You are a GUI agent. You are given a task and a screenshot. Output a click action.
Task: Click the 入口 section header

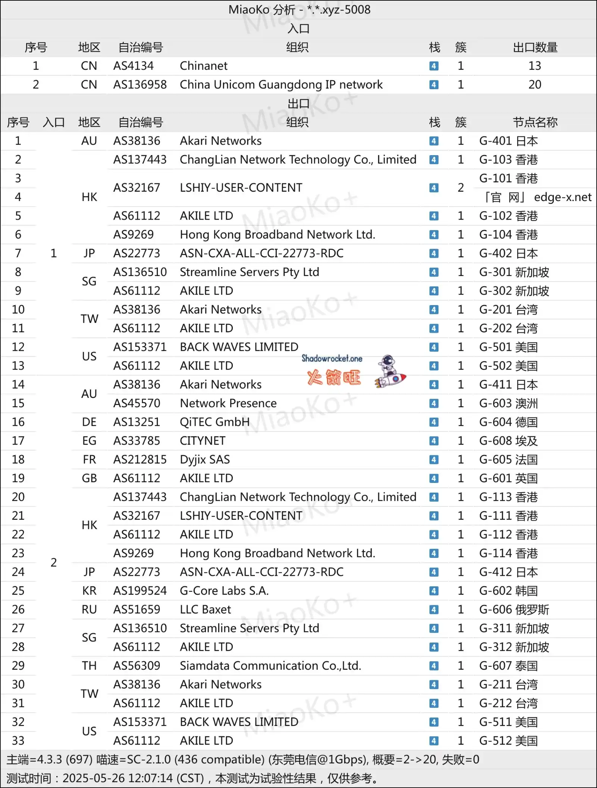pos(298,29)
